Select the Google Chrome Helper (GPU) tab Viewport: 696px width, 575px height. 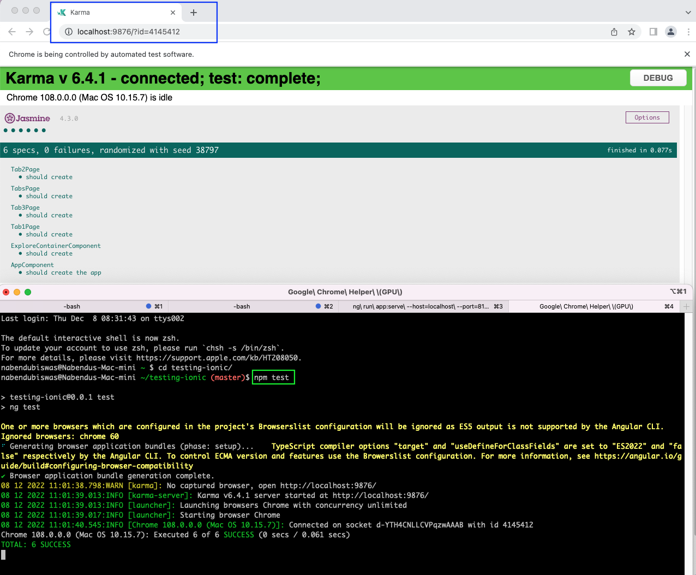coord(593,306)
